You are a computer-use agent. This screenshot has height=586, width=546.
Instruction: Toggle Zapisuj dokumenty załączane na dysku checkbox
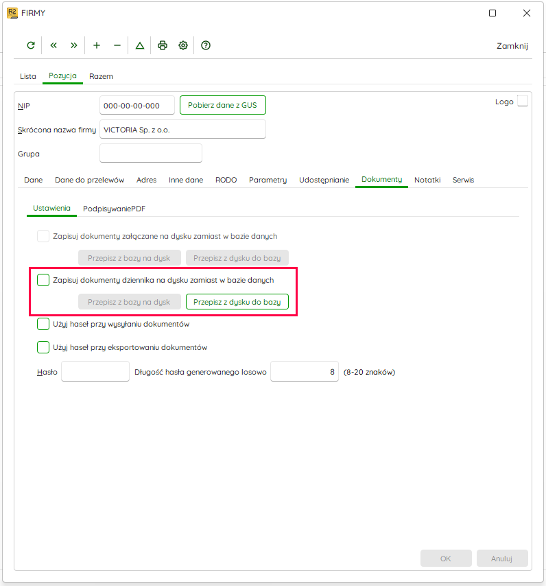(x=43, y=236)
